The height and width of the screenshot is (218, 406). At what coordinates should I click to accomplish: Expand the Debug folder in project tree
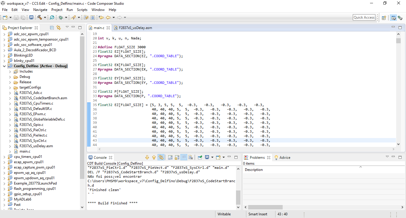click(x=10, y=77)
